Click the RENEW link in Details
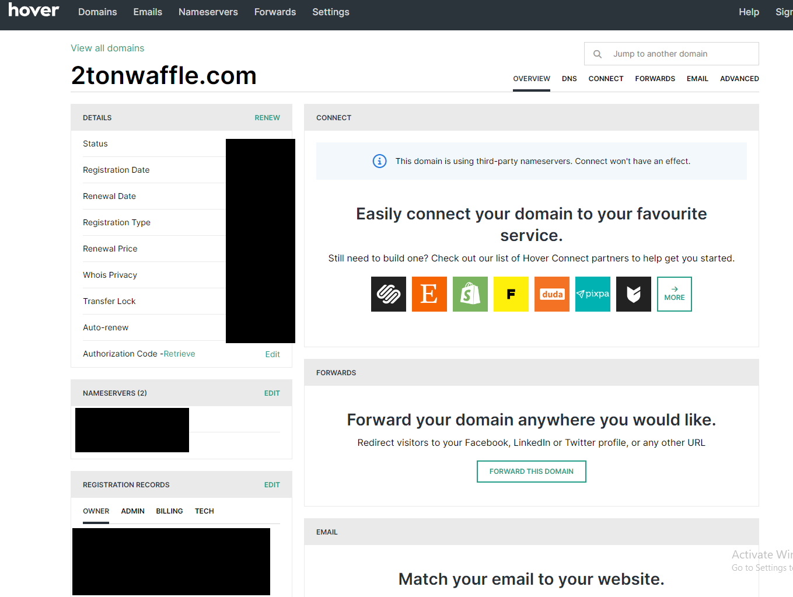The image size is (793, 597). tap(267, 118)
